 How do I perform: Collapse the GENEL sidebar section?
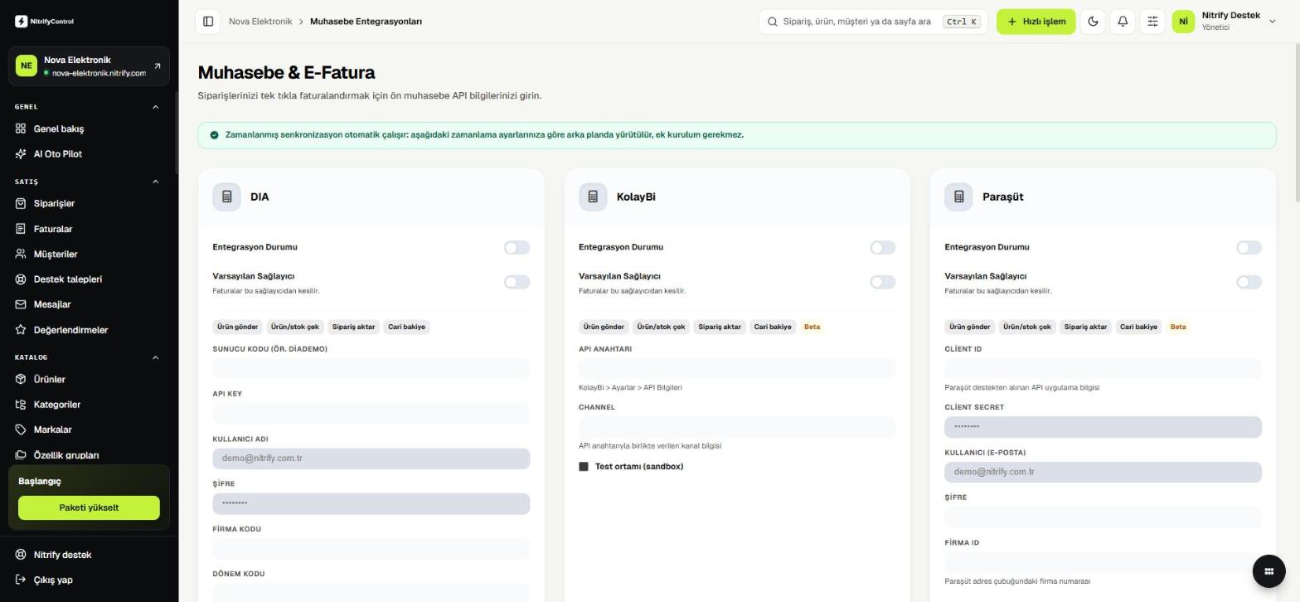(x=155, y=107)
